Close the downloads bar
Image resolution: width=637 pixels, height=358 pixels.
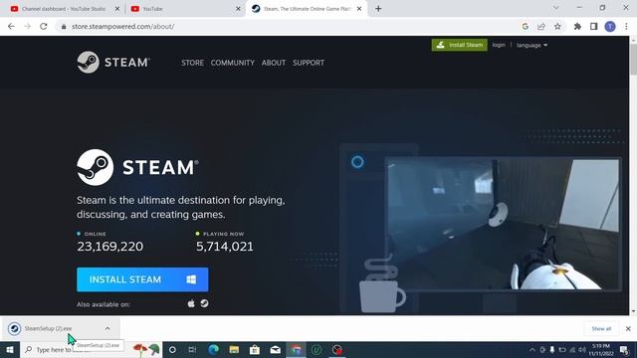click(x=628, y=328)
